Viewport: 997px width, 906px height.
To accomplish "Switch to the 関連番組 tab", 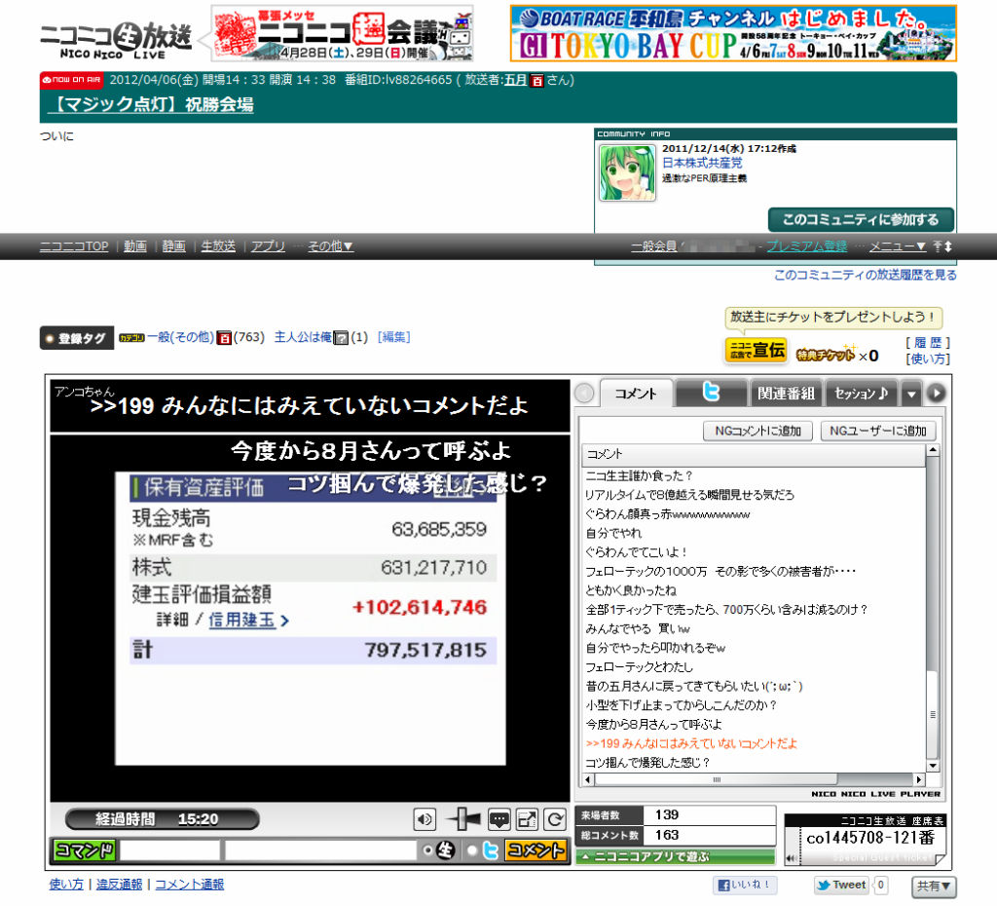I will (x=786, y=394).
